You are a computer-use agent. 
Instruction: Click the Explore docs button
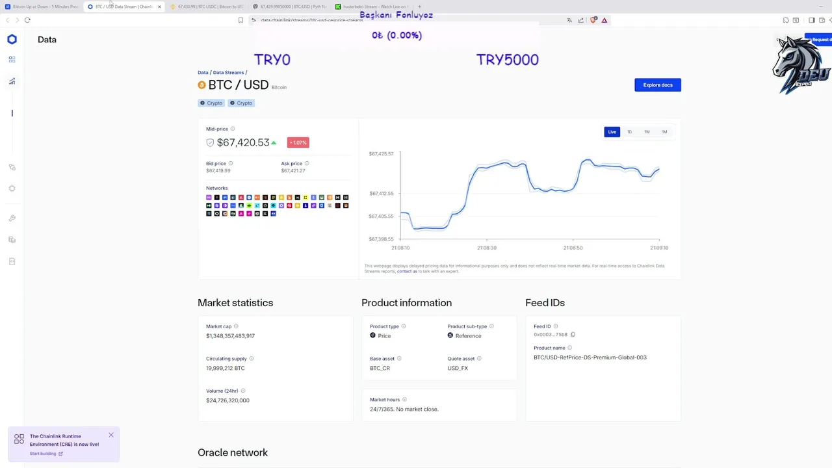pyautogui.click(x=658, y=85)
